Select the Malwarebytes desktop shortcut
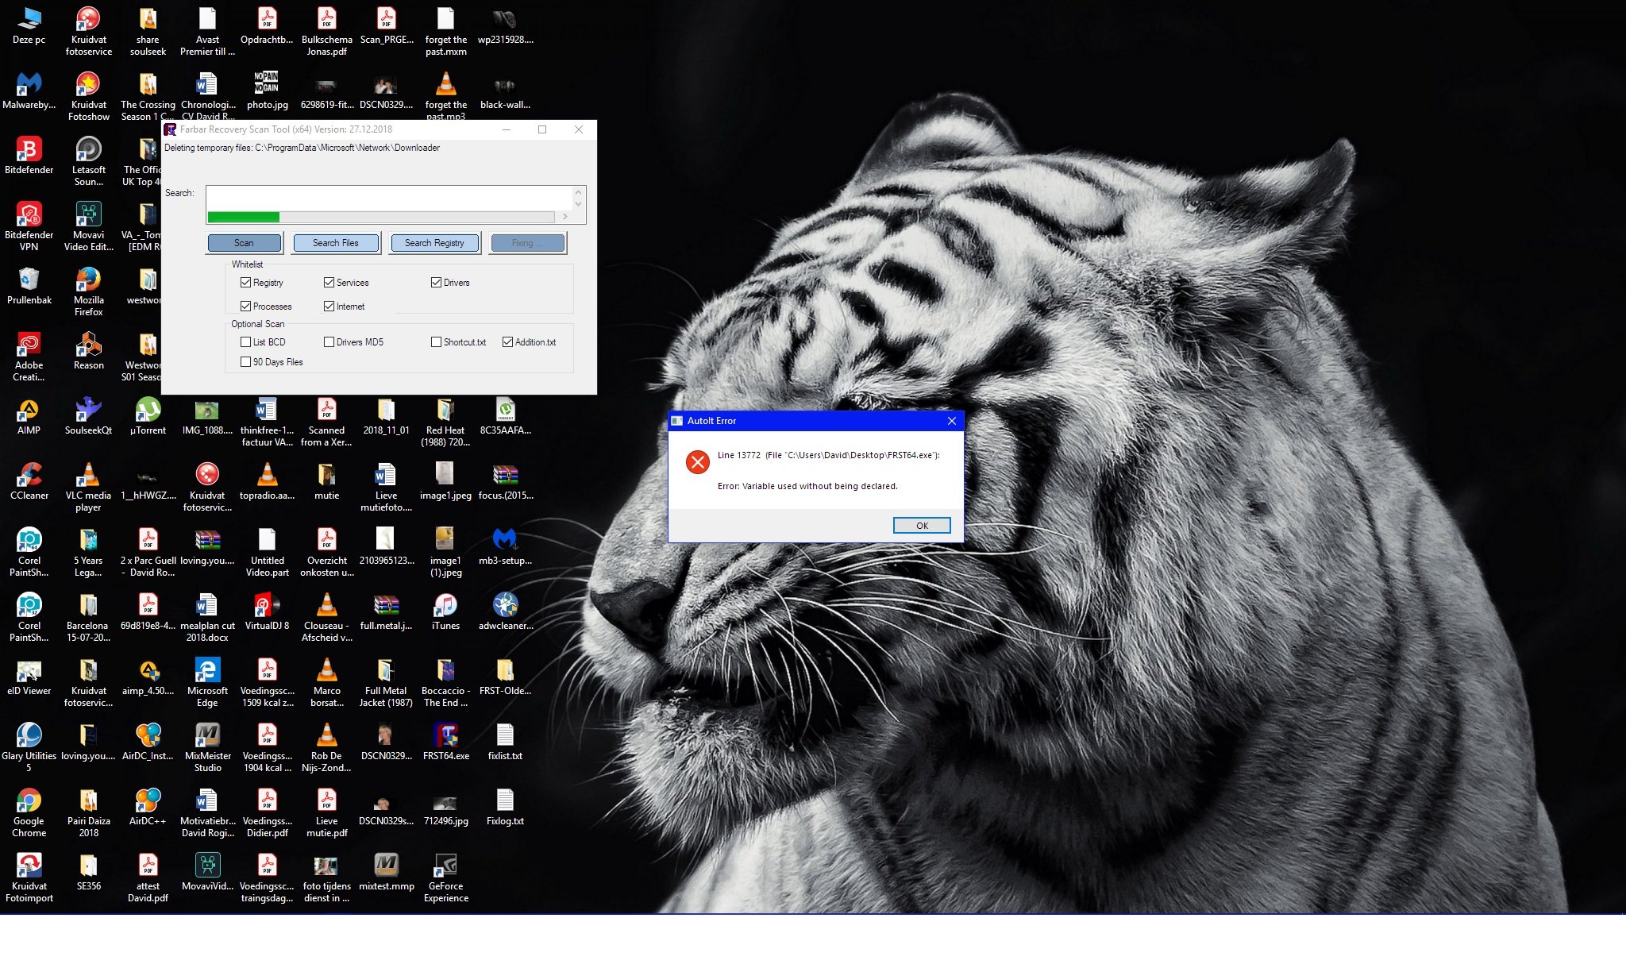 (29, 91)
